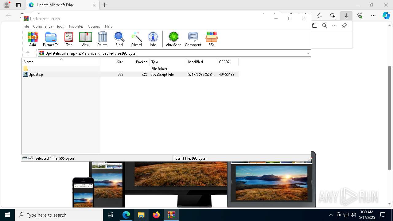
Task: Click the Edge downloads icon
Action: pyautogui.click(x=346, y=16)
